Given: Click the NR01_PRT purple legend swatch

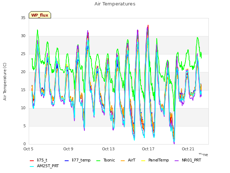Looking at the screenshot, I should pos(176,161).
